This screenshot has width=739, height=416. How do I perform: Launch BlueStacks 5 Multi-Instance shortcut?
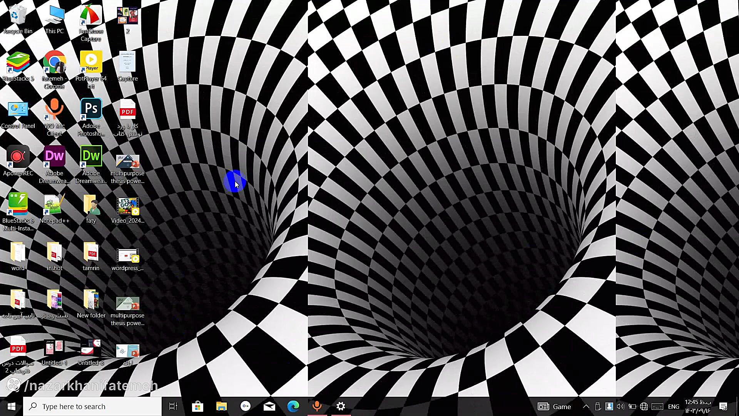click(18, 213)
